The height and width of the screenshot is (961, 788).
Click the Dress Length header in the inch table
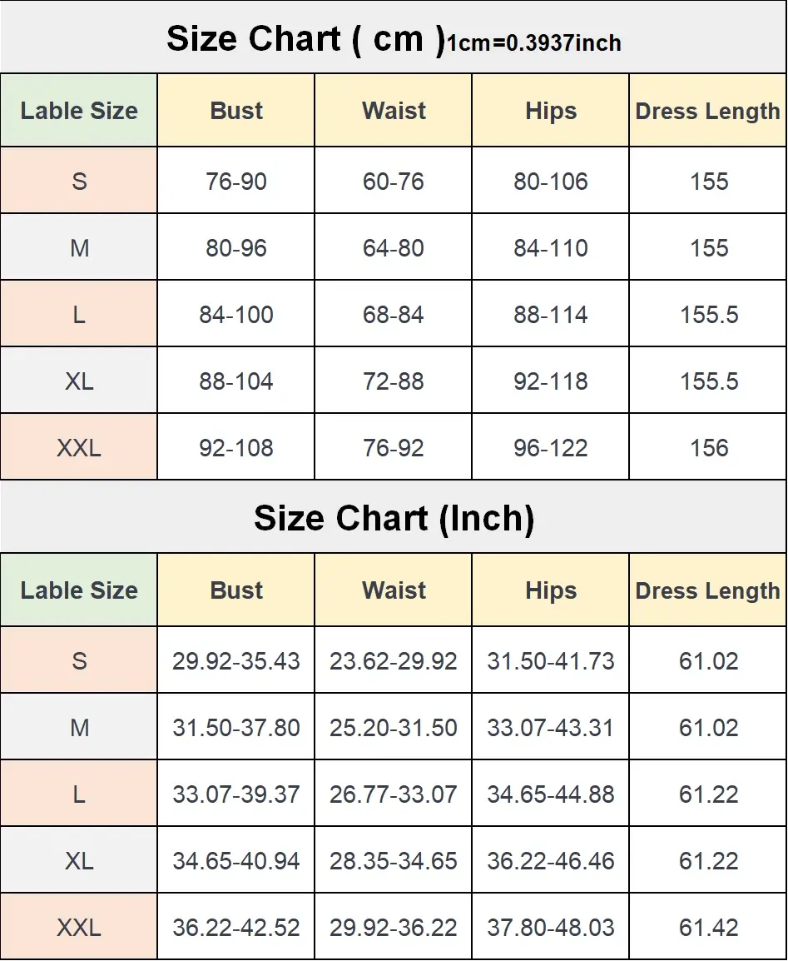[708, 590]
